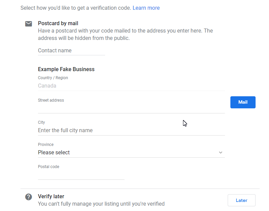Click the envelope mail icon
The width and height of the screenshot is (269, 211).
click(29, 24)
